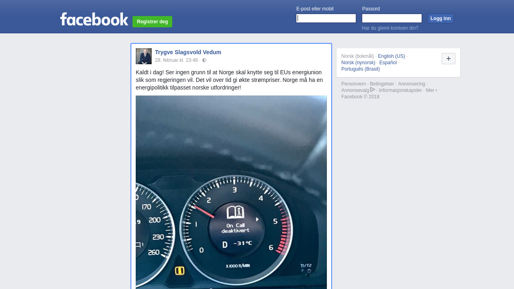Click the Logg inn button

(441, 18)
